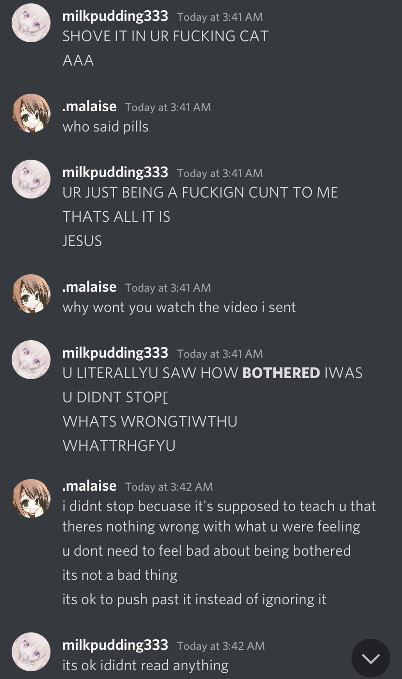The height and width of the screenshot is (679, 402).
Task: Click the bold word "BOTHERED" in the message
Action: tap(281, 373)
